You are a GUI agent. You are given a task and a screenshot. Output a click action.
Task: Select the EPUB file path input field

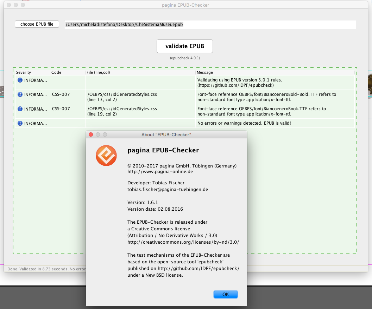click(x=210, y=25)
